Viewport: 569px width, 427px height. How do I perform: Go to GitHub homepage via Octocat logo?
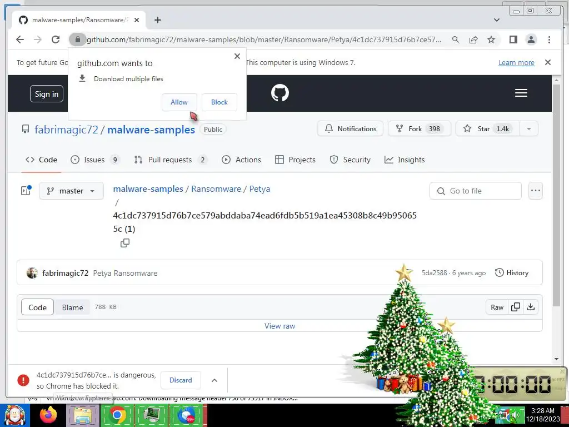280,93
